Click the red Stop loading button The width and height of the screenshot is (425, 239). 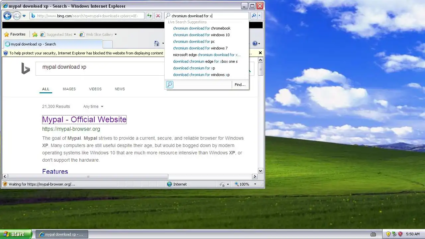[x=158, y=16]
